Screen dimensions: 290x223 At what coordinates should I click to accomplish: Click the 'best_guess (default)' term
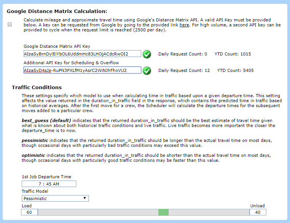click(x=46, y=120)
